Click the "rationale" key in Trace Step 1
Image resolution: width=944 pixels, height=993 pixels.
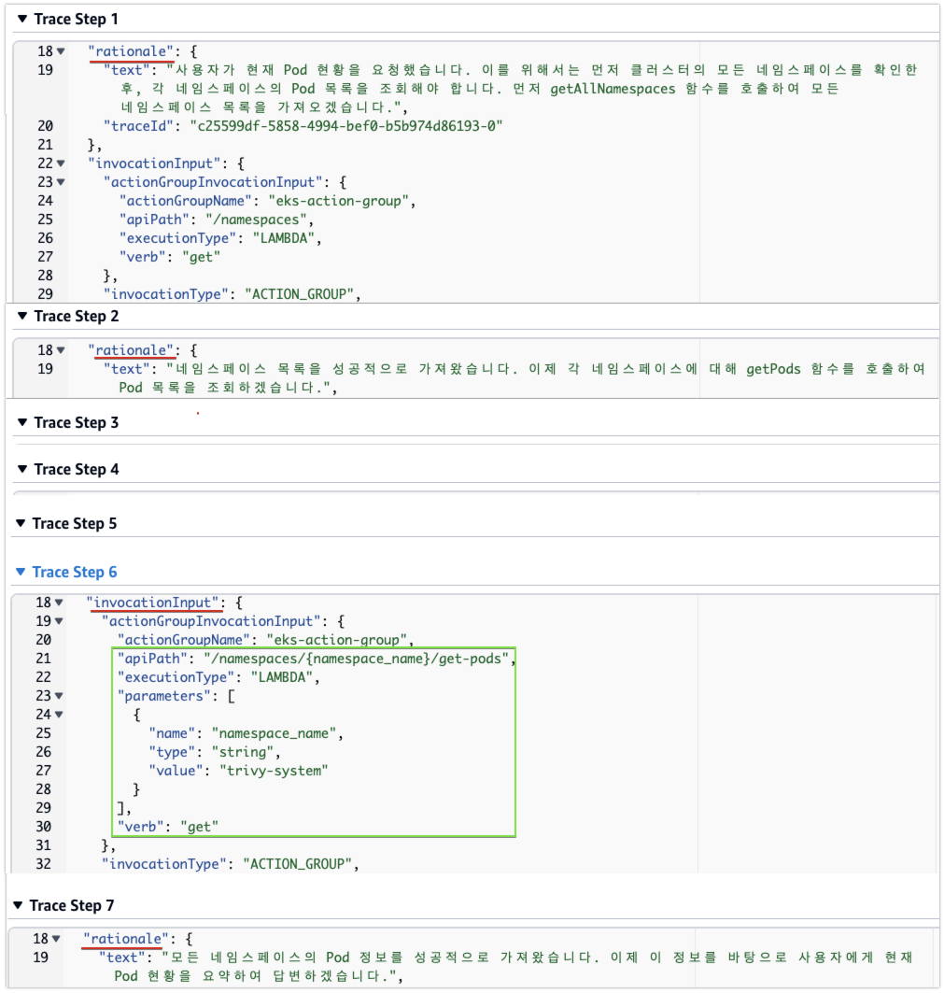[x=131, y=51]
